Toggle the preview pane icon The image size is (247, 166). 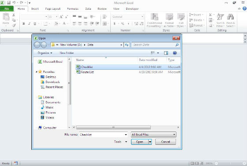(166, 53)
